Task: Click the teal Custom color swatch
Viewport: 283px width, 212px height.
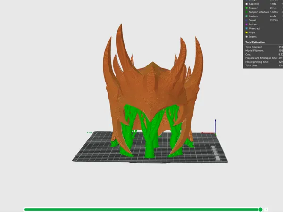Action: click(246, 16)
